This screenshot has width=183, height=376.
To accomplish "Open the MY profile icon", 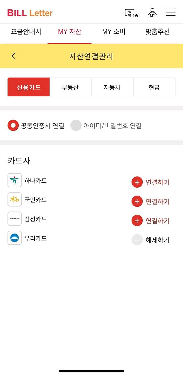I will coord(152,12).
